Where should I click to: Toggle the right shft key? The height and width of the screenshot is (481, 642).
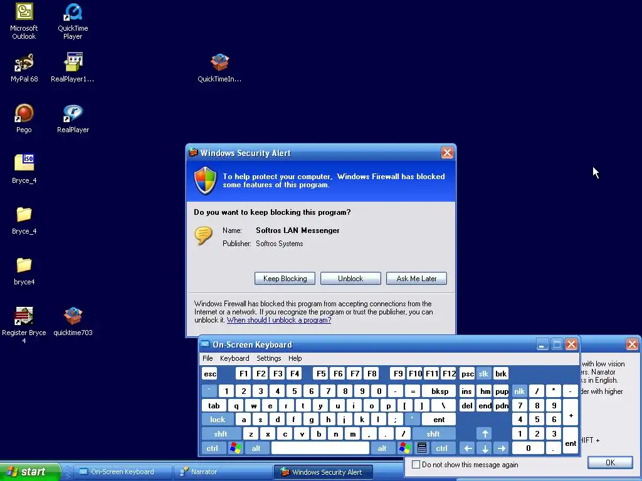[x=433, y=433]
